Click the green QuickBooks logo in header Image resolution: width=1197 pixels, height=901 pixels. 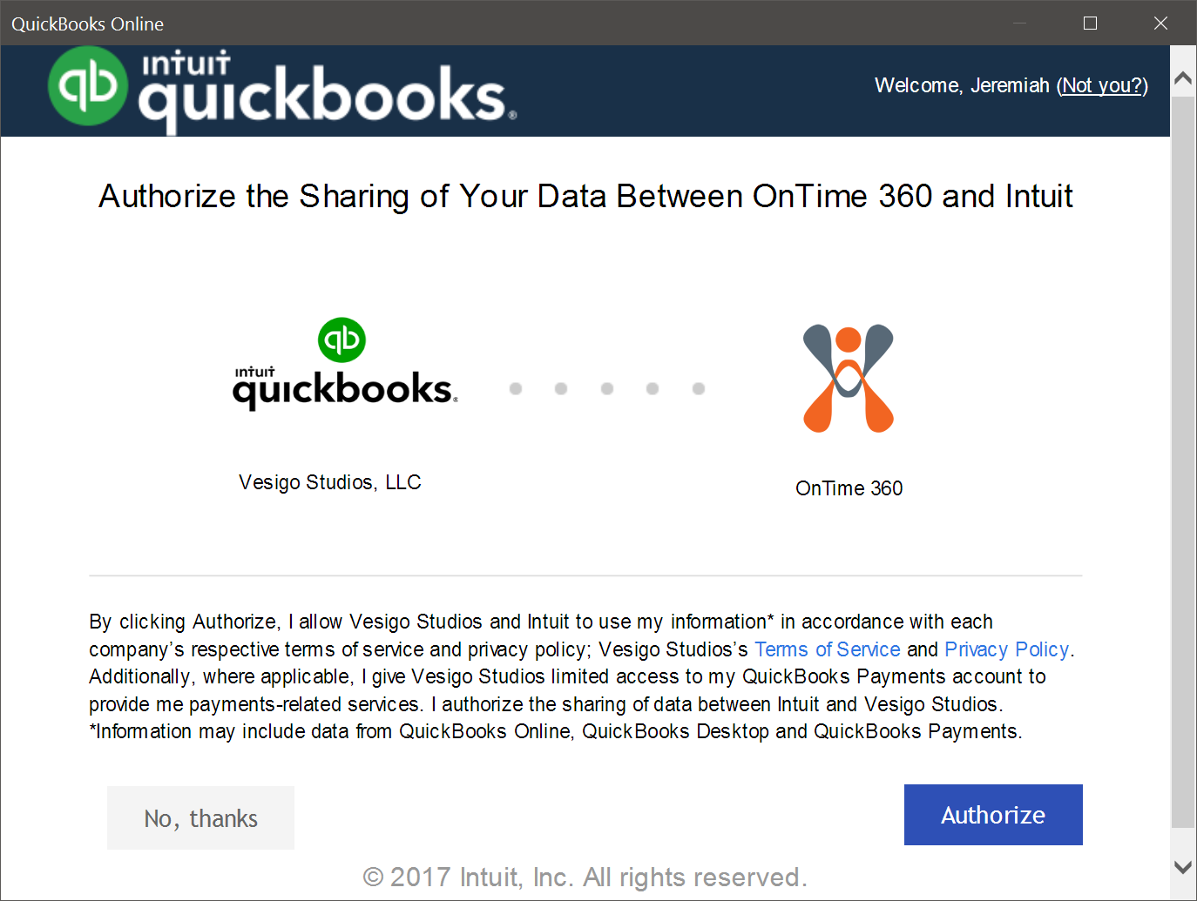click(x=88, y=86)
